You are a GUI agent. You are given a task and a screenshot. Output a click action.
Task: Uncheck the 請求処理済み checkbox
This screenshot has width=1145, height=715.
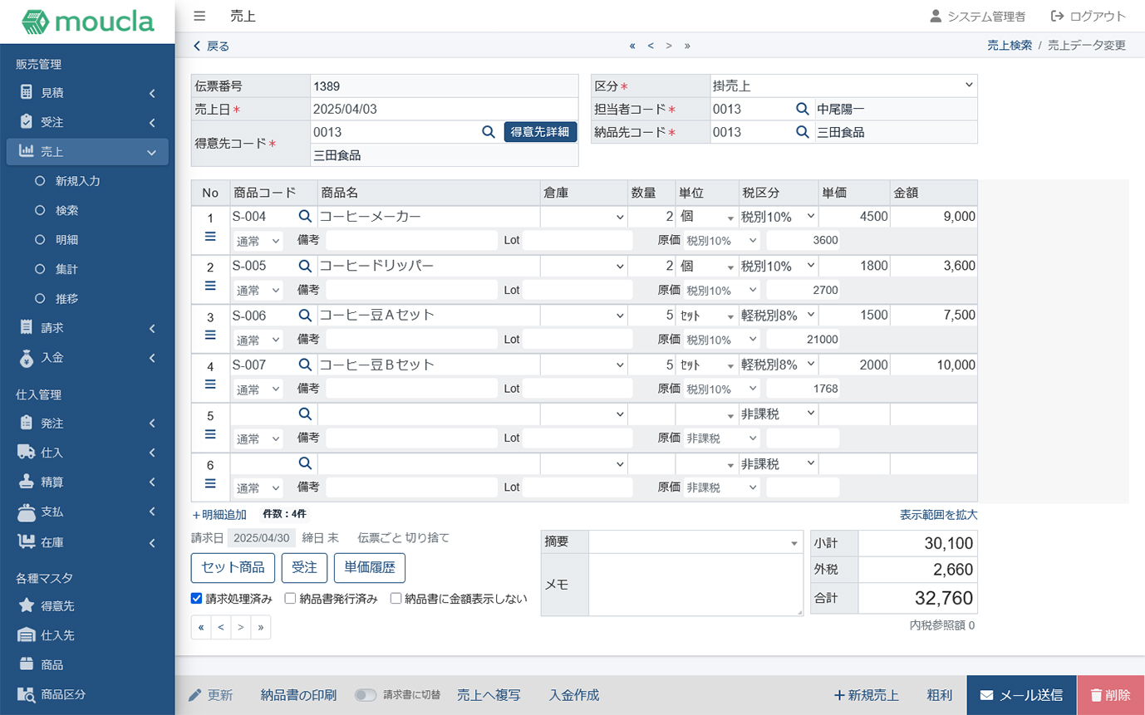[x=197, y=600]
